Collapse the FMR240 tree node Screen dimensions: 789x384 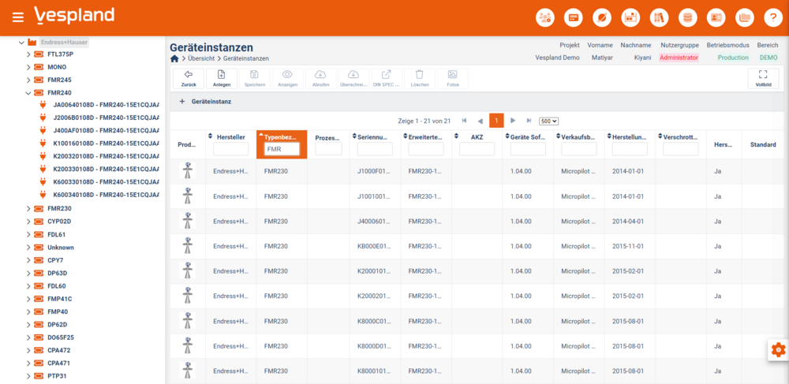[x=28, y=93]
